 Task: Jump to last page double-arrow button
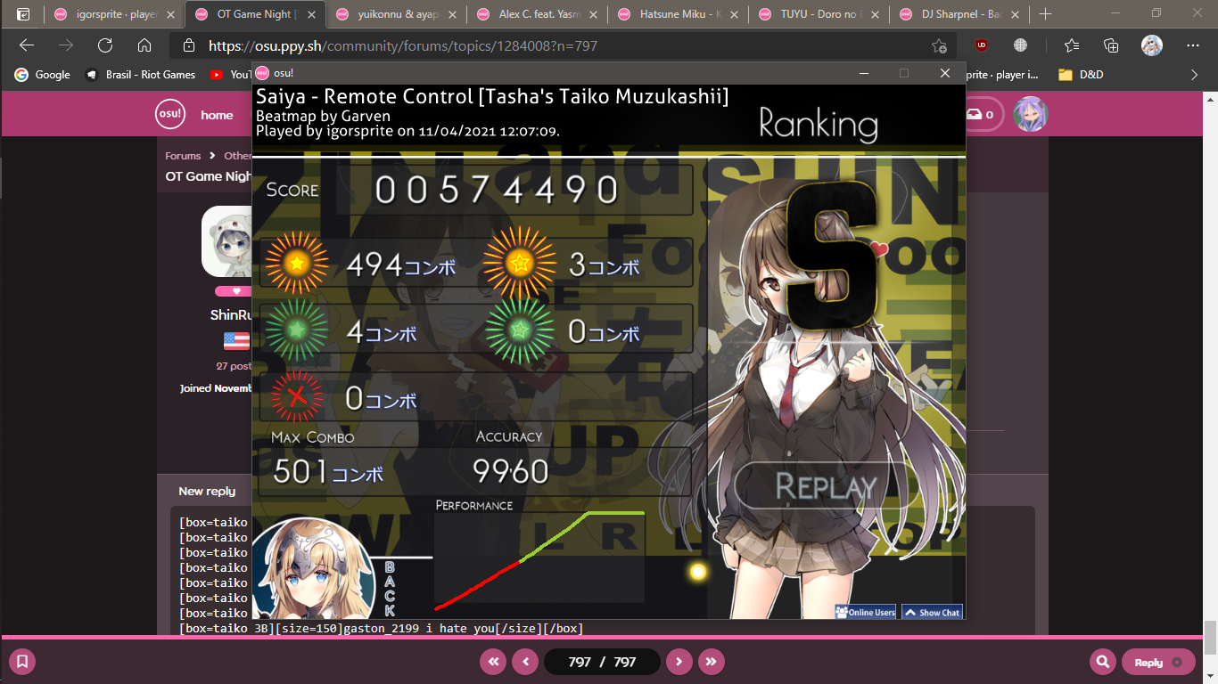click(x=711, y=662)
